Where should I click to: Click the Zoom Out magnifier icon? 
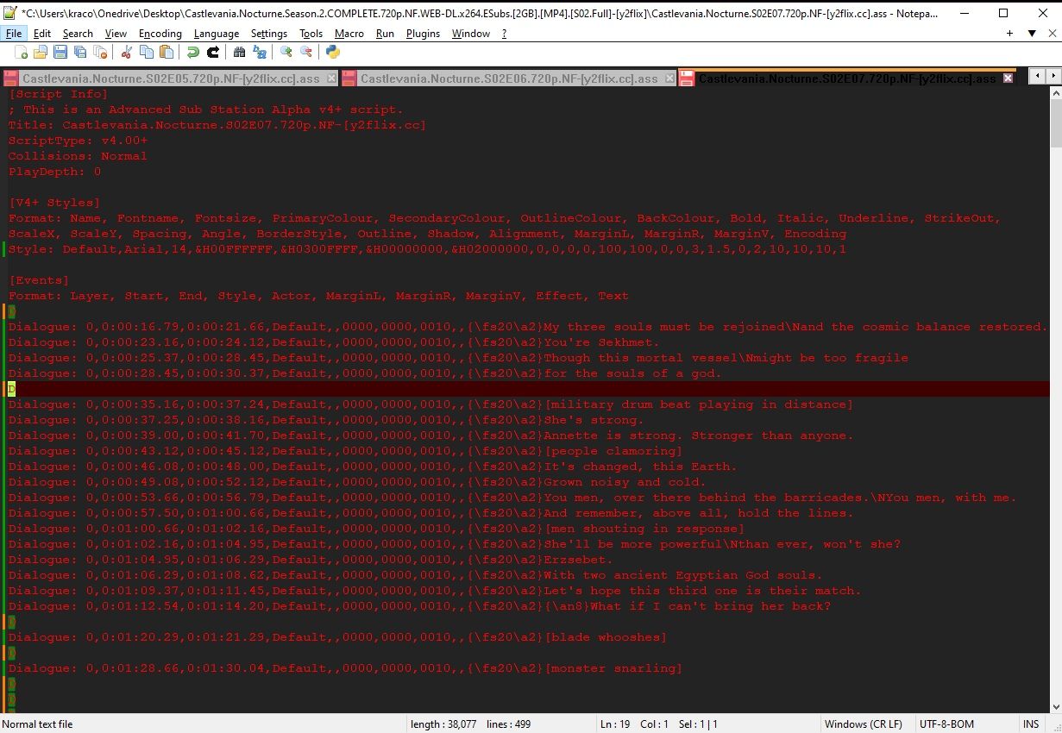[x=305, y=53]
